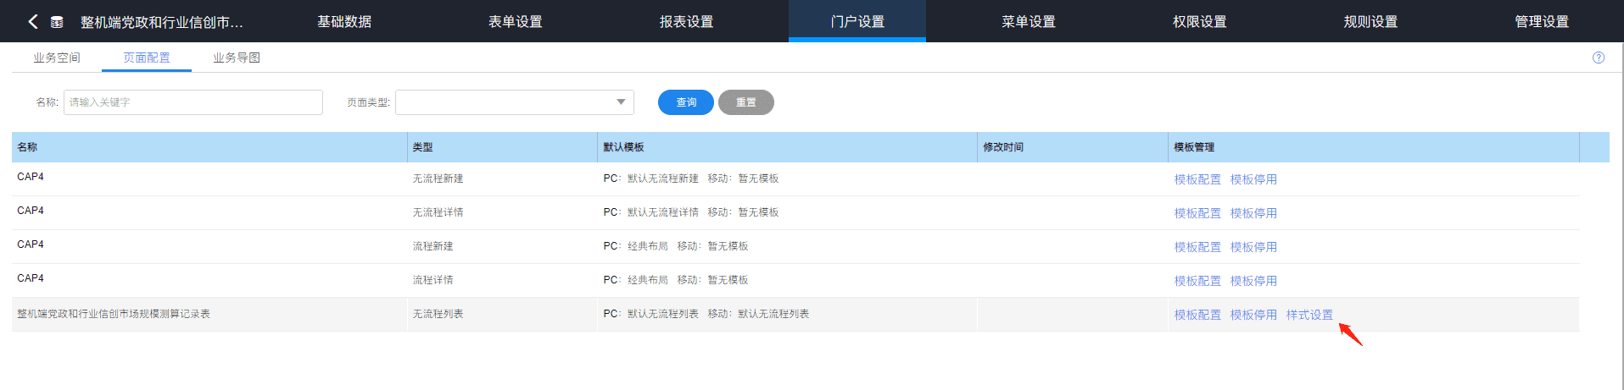Open 模板配置 for the 无流程详情 row

click(1197, 213)
